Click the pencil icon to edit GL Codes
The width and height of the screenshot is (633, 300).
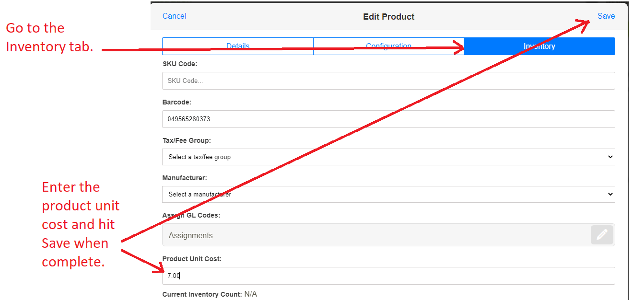[602, 235]
